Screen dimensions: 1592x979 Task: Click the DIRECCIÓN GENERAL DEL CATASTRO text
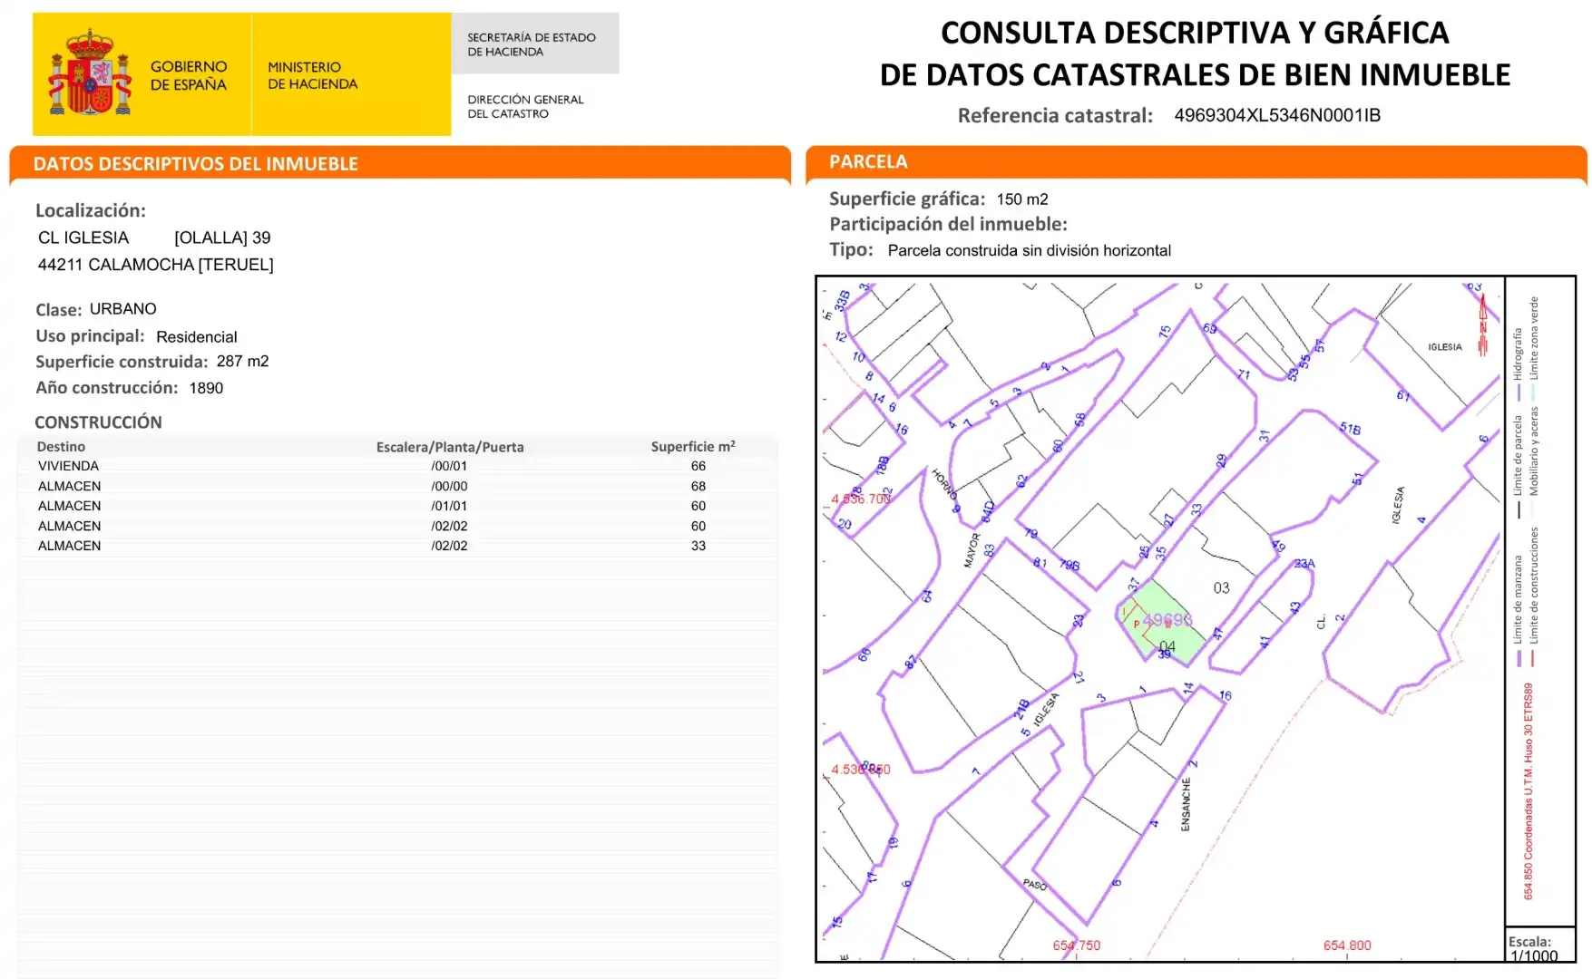click(525, 106)
